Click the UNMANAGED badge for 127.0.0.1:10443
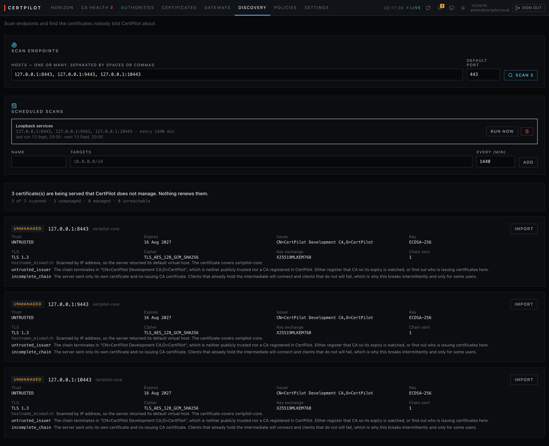 27,379
